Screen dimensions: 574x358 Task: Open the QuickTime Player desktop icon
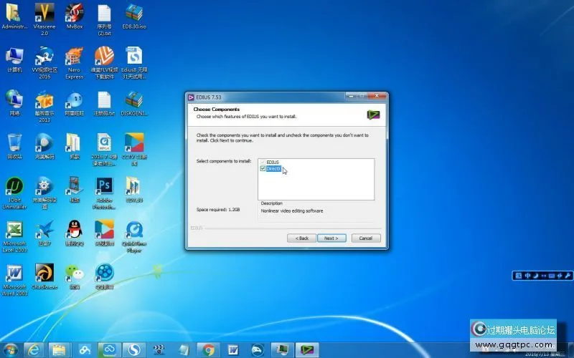[x=134, y=231]
